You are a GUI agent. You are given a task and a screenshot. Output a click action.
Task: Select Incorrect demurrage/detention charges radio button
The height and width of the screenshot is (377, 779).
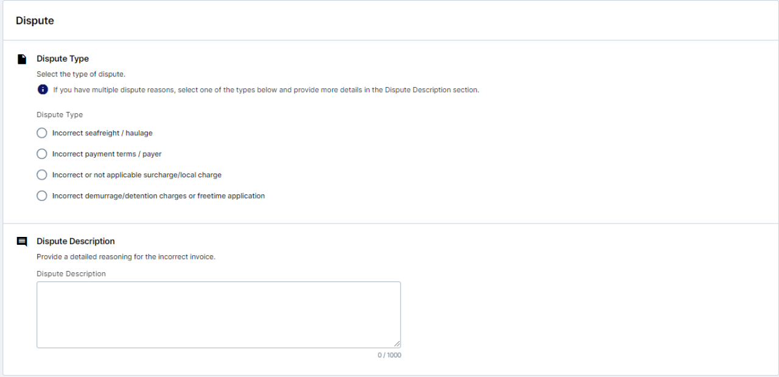(x=42, y=196)
